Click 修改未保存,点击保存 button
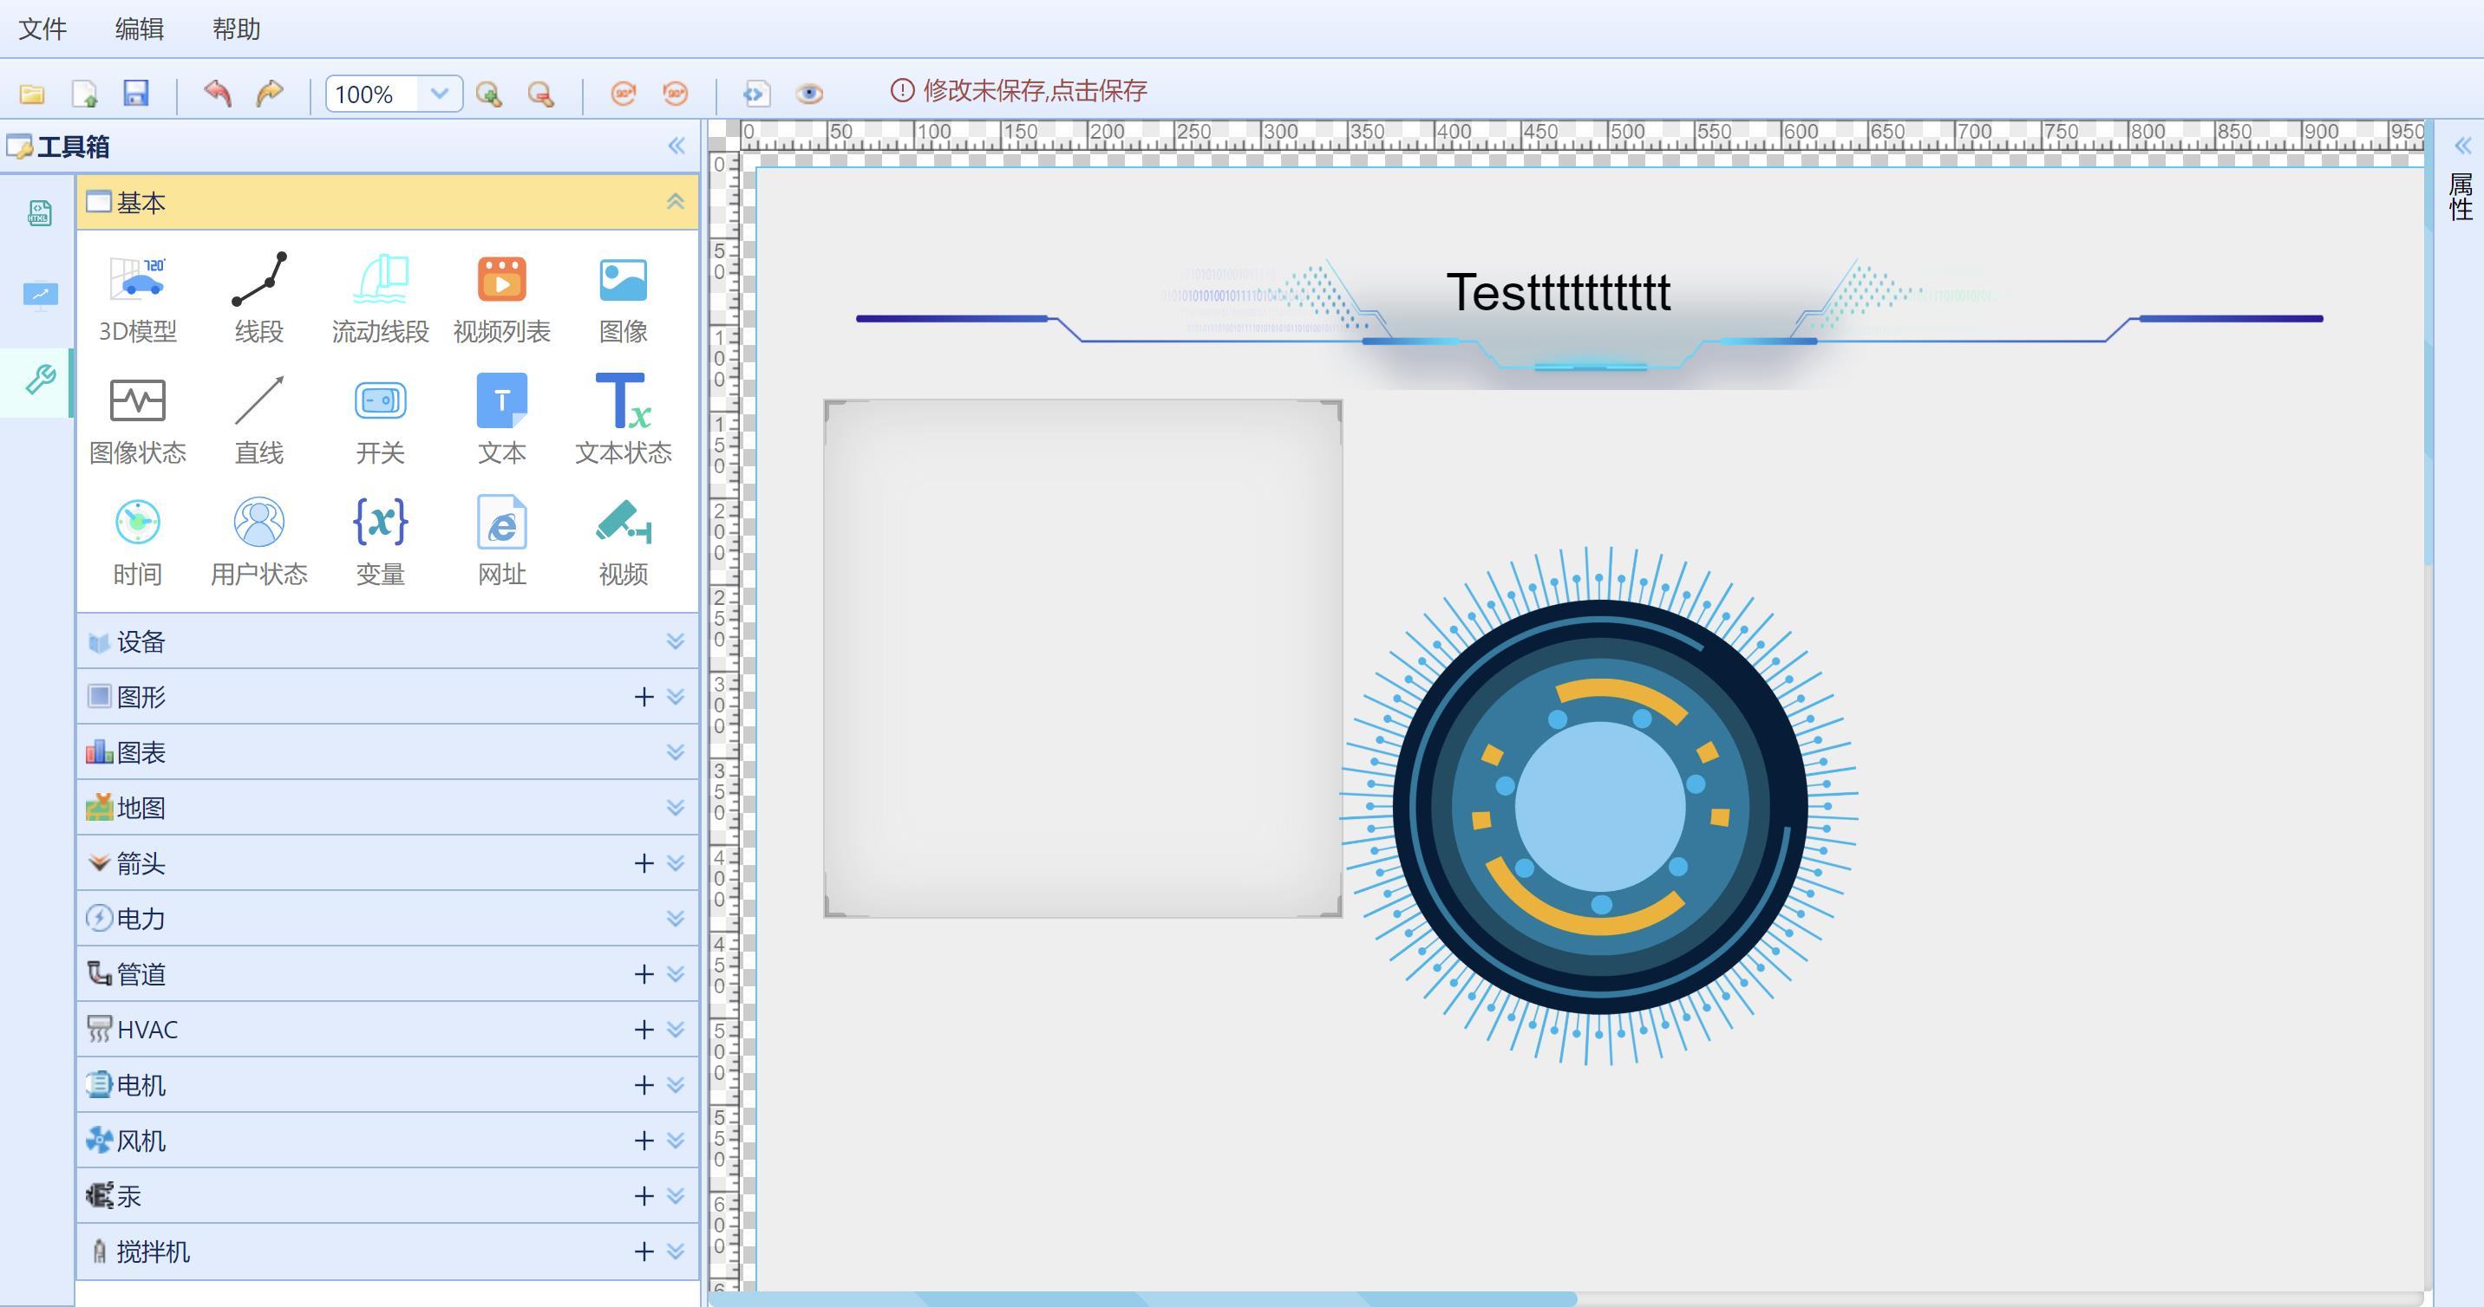2484x1307 pixels. click(x=1018, y=92)
